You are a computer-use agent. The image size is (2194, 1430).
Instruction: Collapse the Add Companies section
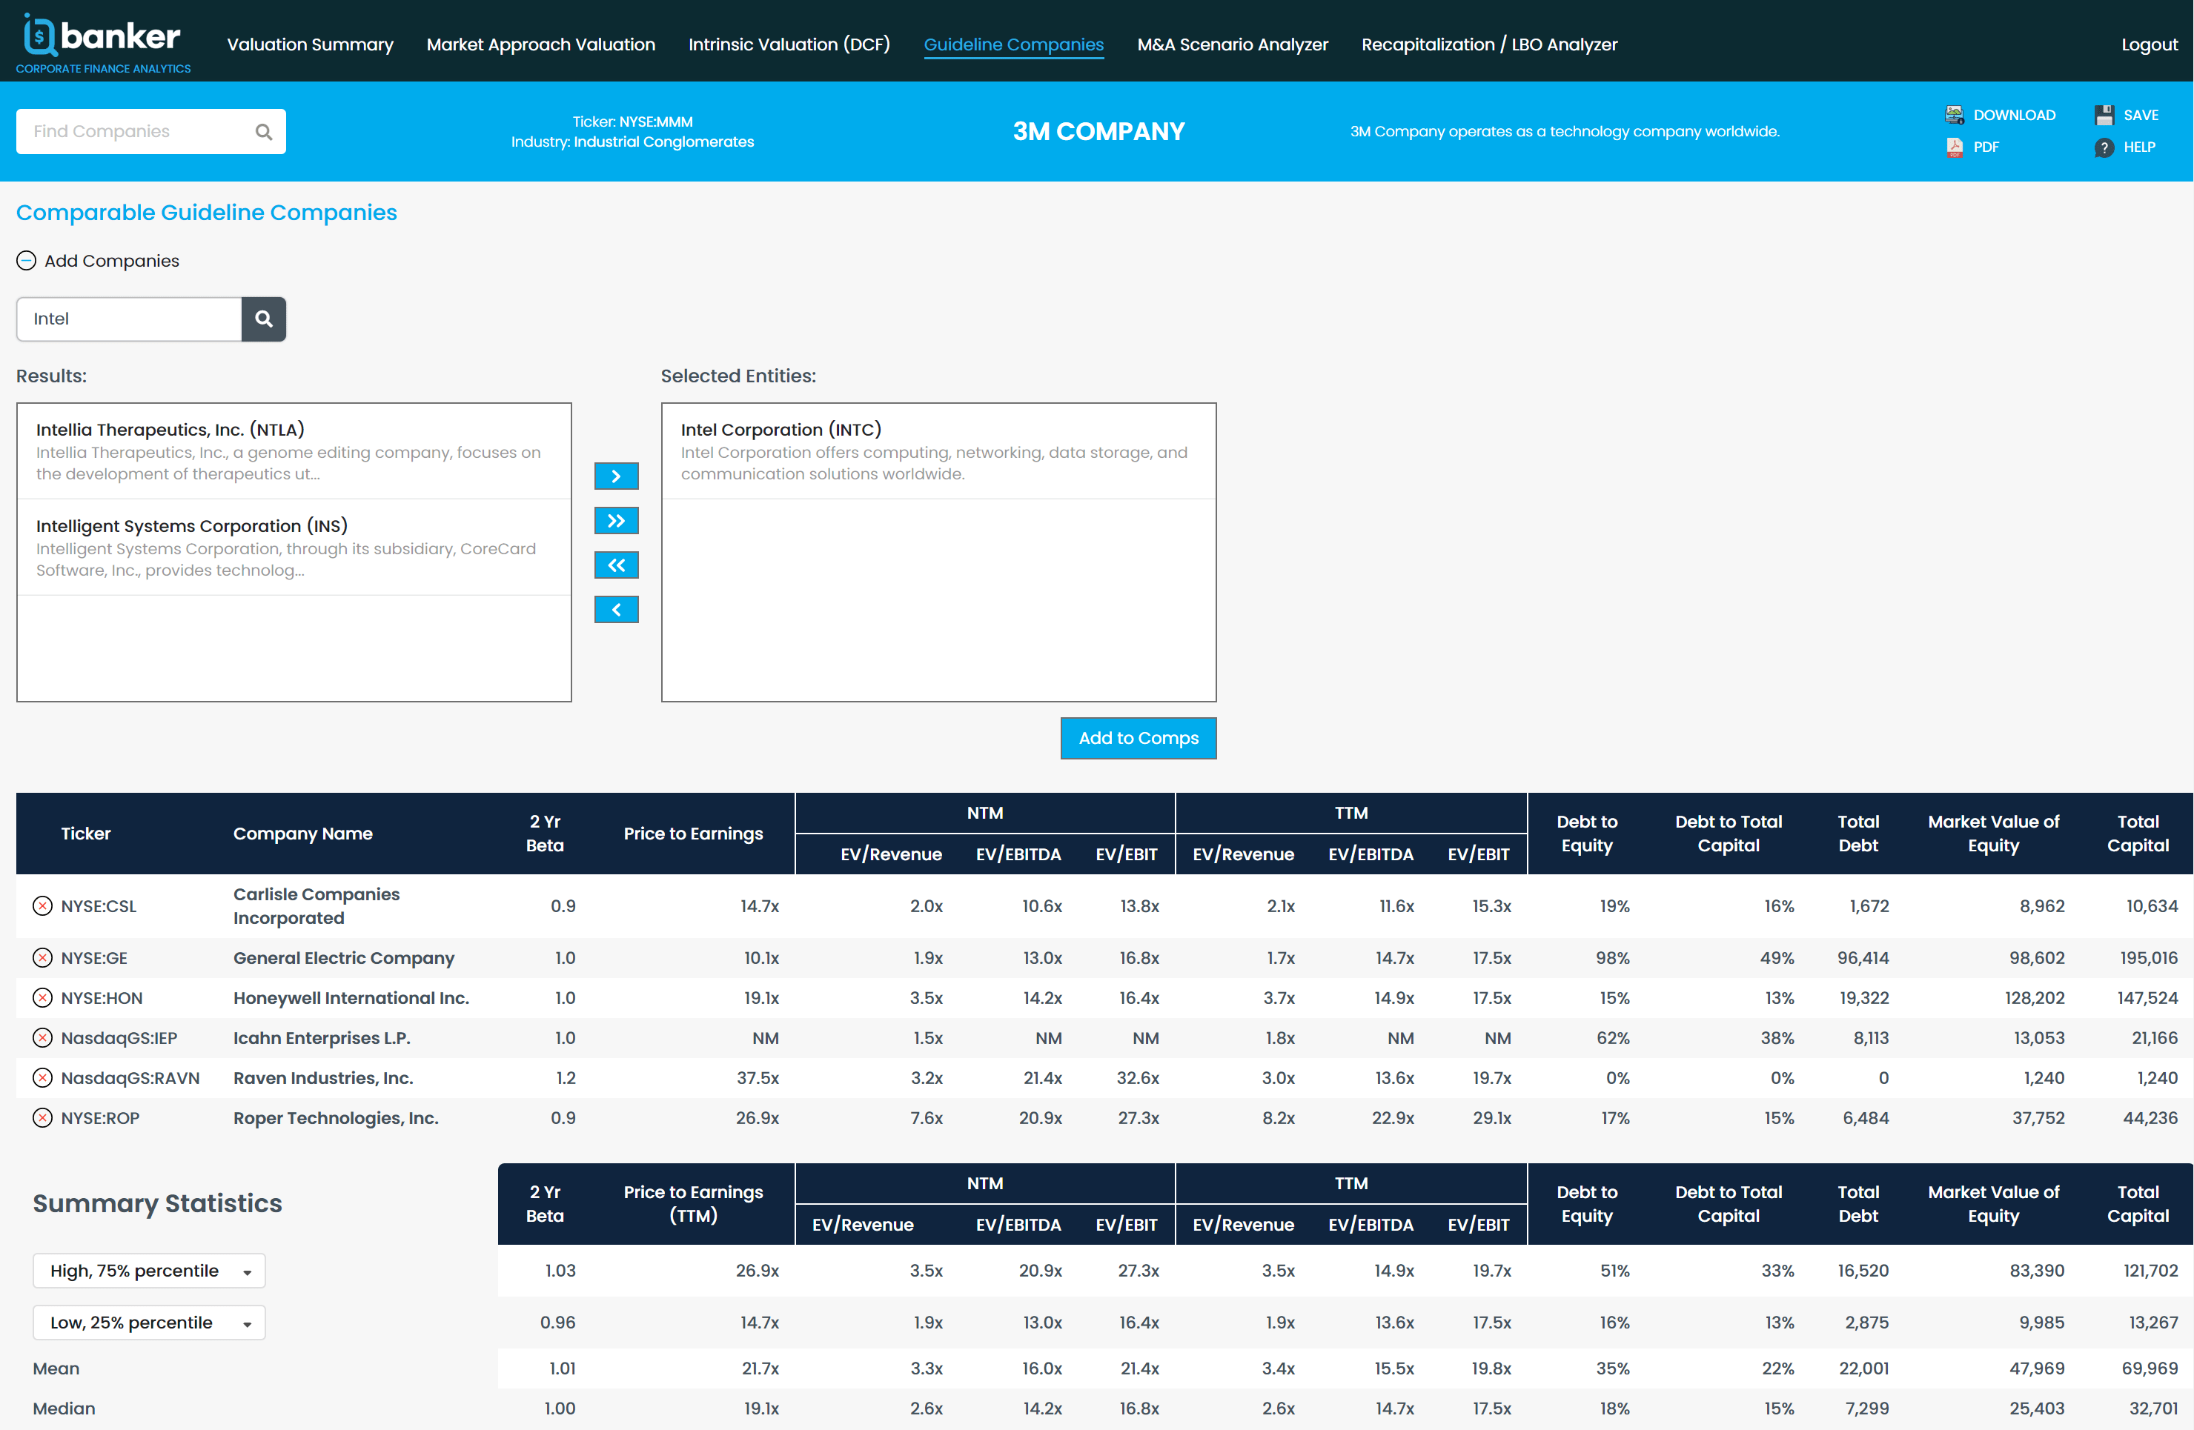coord(27,261)
